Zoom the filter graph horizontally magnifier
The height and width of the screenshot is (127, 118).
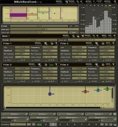104,108
